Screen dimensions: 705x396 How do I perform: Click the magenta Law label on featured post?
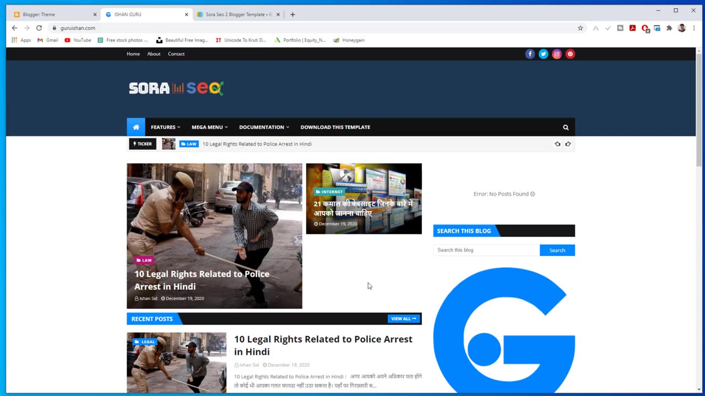click(144, 260)
